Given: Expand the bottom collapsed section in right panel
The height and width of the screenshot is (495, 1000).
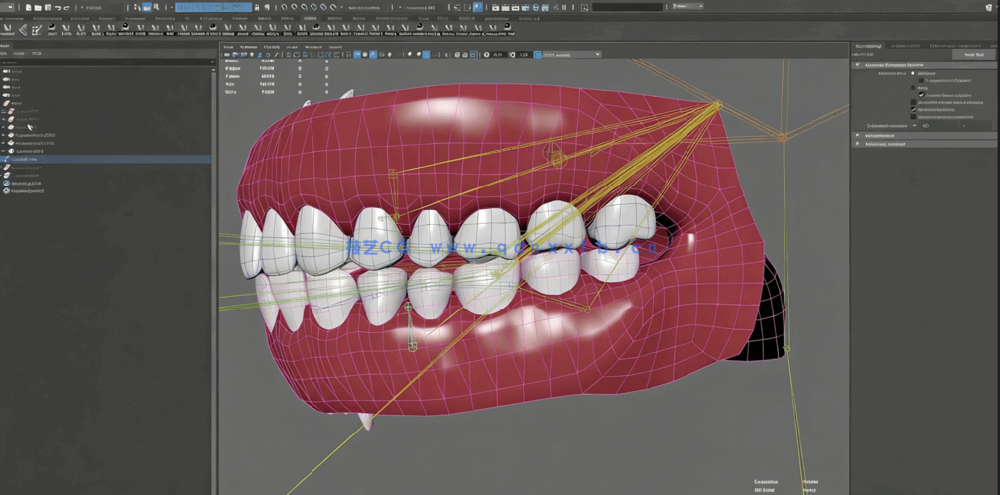Looking at the screenshot, I should (x=858, y=144).
